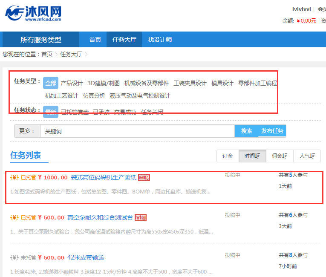This screenshot has height=277, width=326.
Task: Select the 订金 sort option
Action: pyautogui.click(x=228, y=156)
